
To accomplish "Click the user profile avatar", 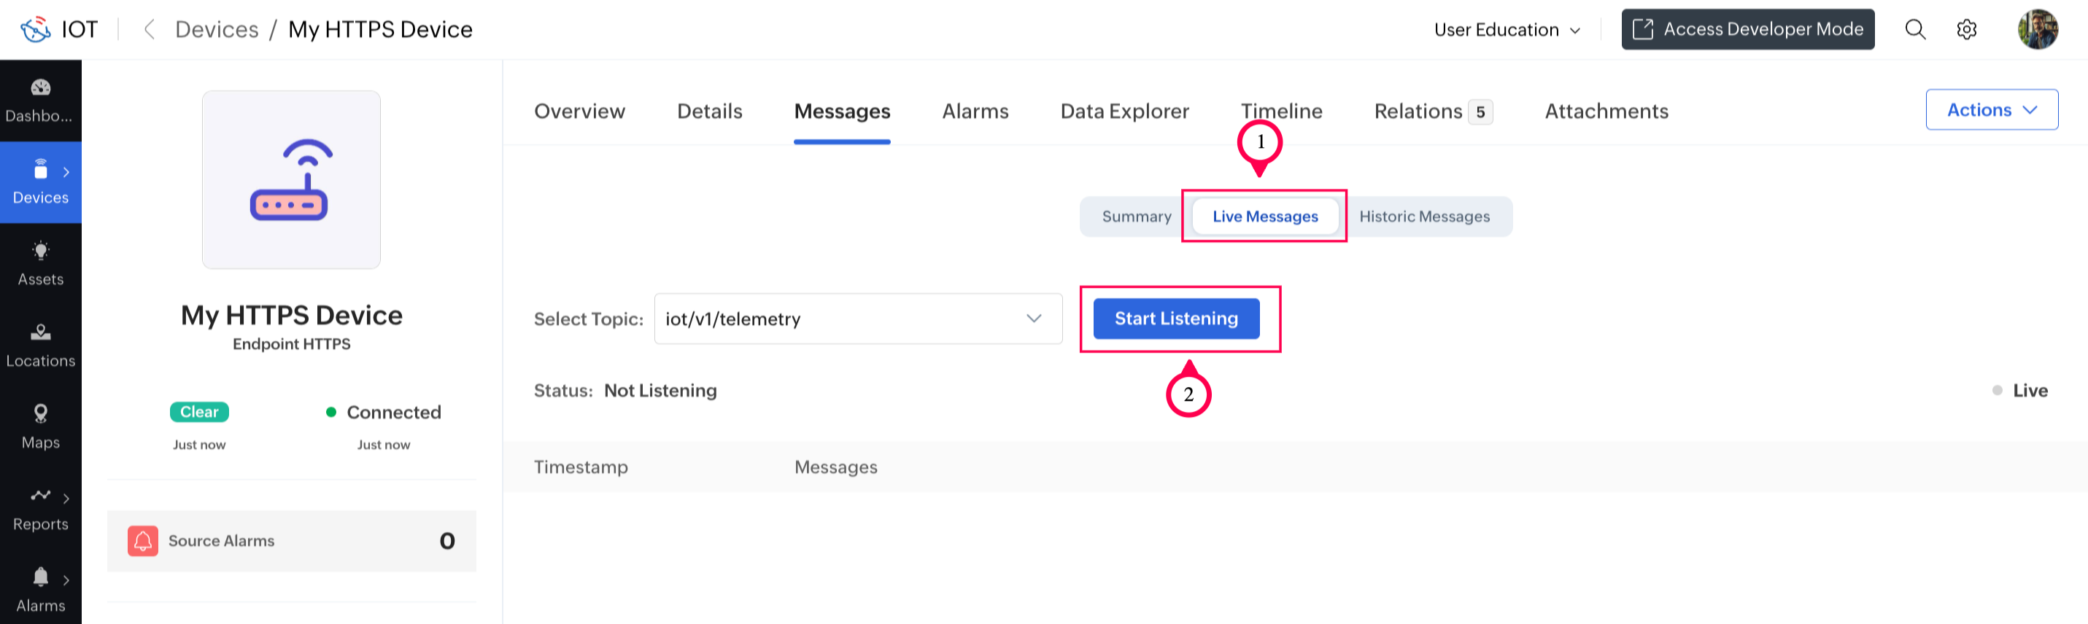I will coord(2037,30).
